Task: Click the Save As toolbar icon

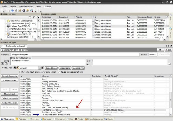Action: [20, 11]
